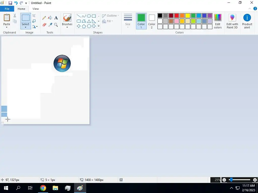Click Edit with Paint 3D button

[x=232, y=21]
